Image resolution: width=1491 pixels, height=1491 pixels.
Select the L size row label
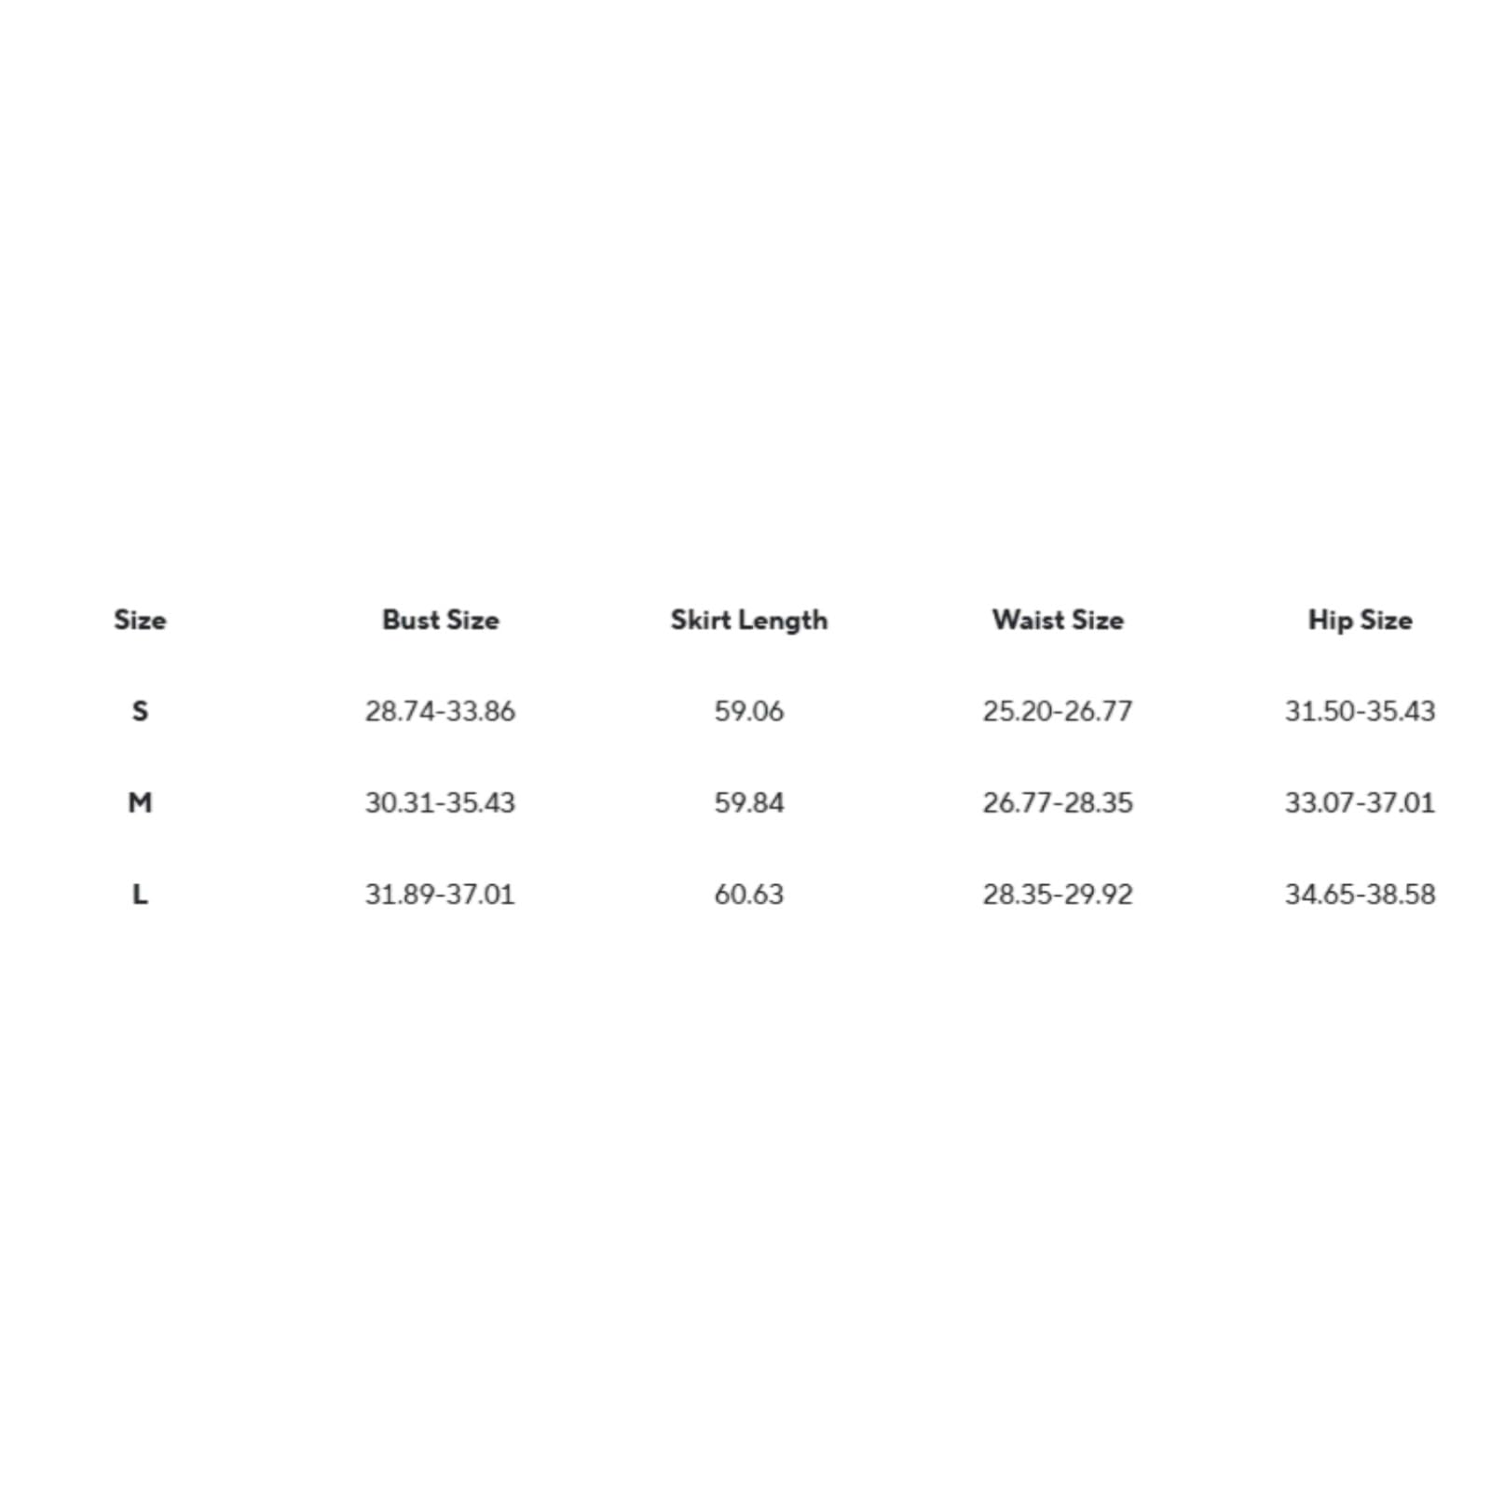pos(140,894)
